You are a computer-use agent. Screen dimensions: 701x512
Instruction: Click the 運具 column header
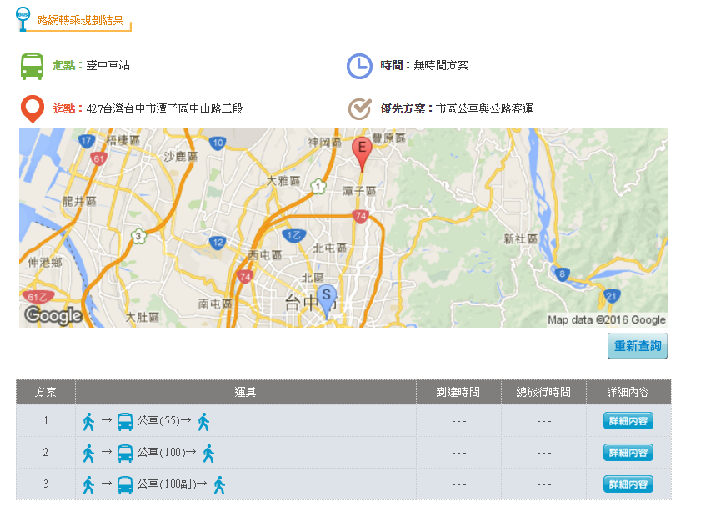[x=245, y=392]
